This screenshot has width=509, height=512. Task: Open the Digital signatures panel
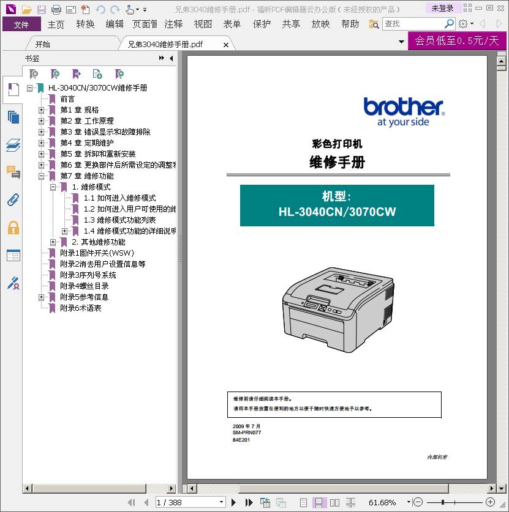click(13, 283)
